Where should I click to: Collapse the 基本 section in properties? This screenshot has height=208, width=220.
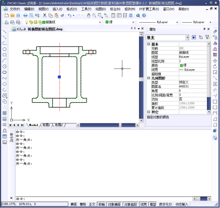point(149,44)
